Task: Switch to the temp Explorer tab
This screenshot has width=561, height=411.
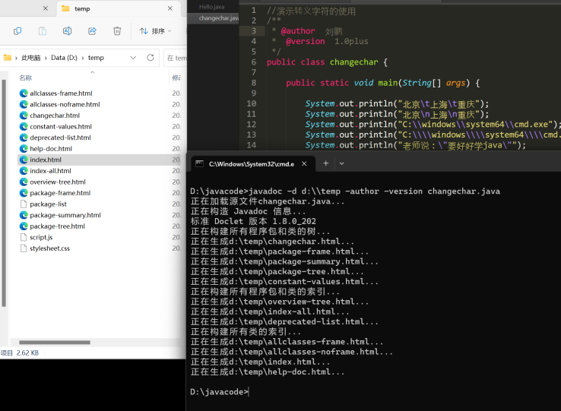Action: pos(81,8)
